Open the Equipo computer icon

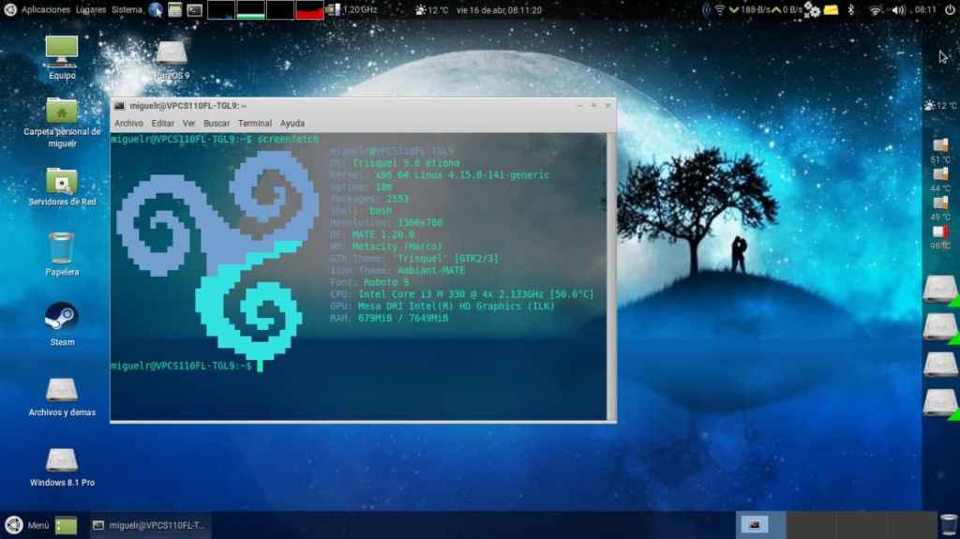click(62, 52)
